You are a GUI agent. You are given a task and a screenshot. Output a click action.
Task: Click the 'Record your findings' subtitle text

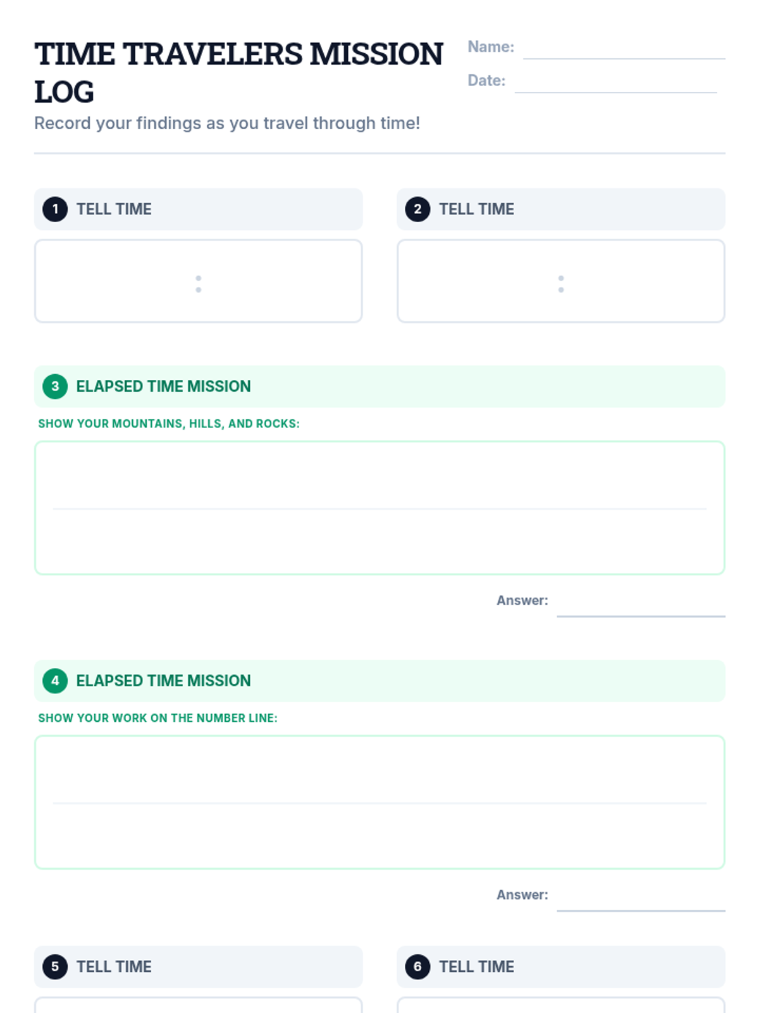(x=227, y=123)
